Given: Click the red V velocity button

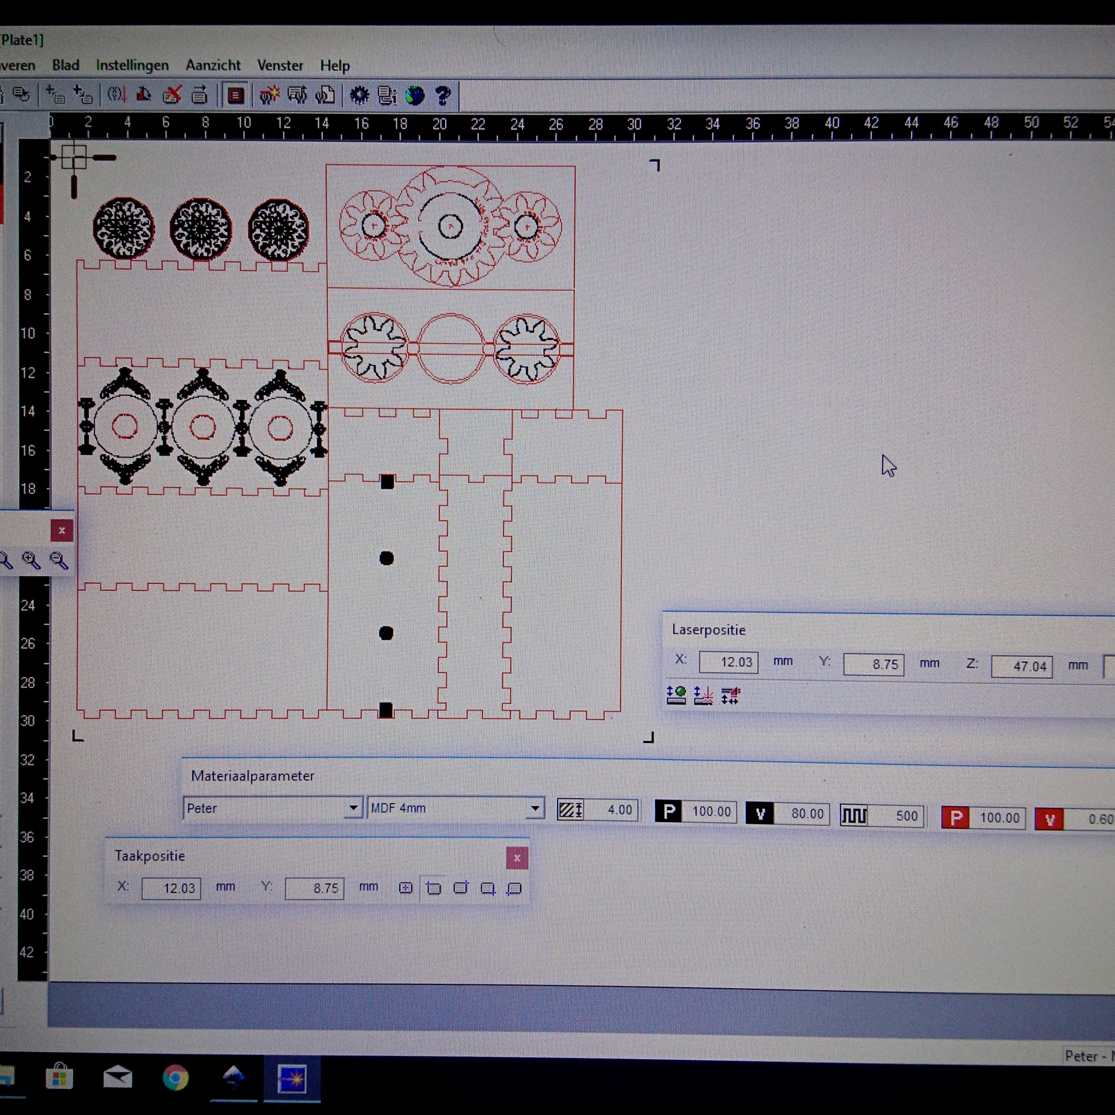Looking at the screenshot, I should tap(1049, 820).
